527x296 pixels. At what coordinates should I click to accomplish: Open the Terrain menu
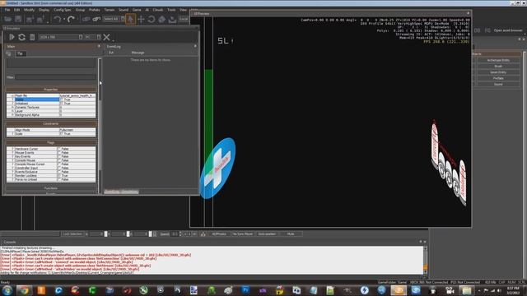click(110, 10)
